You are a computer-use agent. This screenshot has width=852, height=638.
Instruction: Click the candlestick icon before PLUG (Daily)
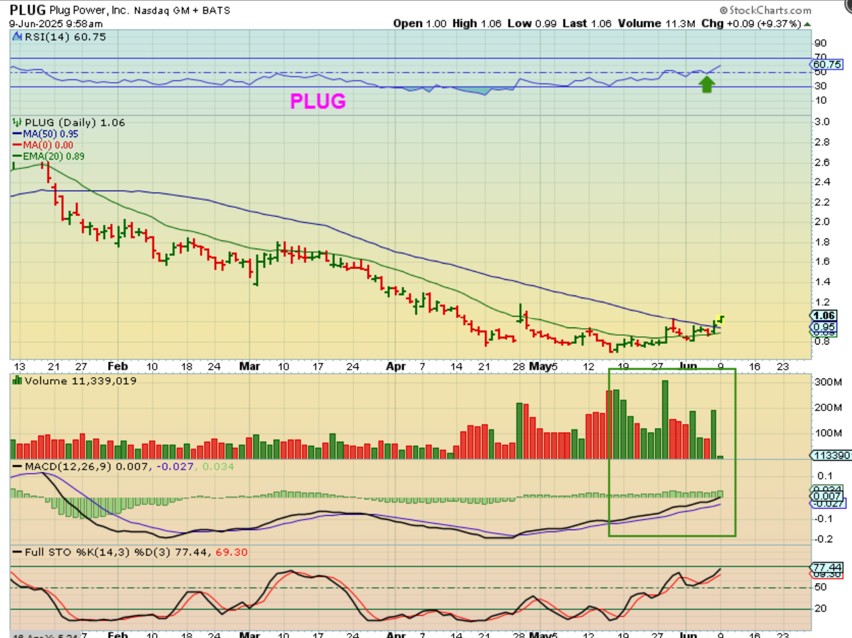[x=17, y=122]
